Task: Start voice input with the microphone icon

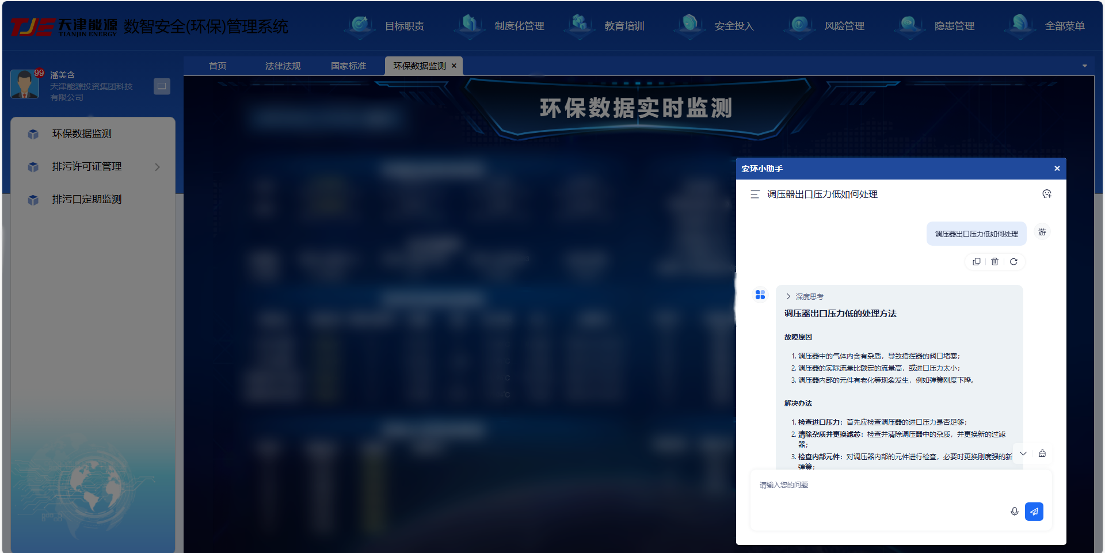Action: tap(1015, 512)
